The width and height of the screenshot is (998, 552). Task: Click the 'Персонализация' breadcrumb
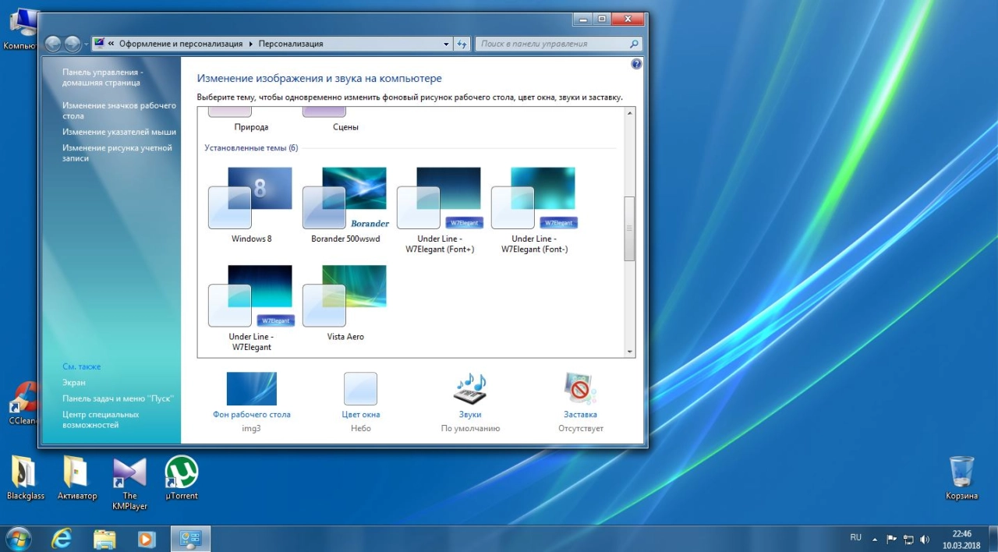(291, 44)
